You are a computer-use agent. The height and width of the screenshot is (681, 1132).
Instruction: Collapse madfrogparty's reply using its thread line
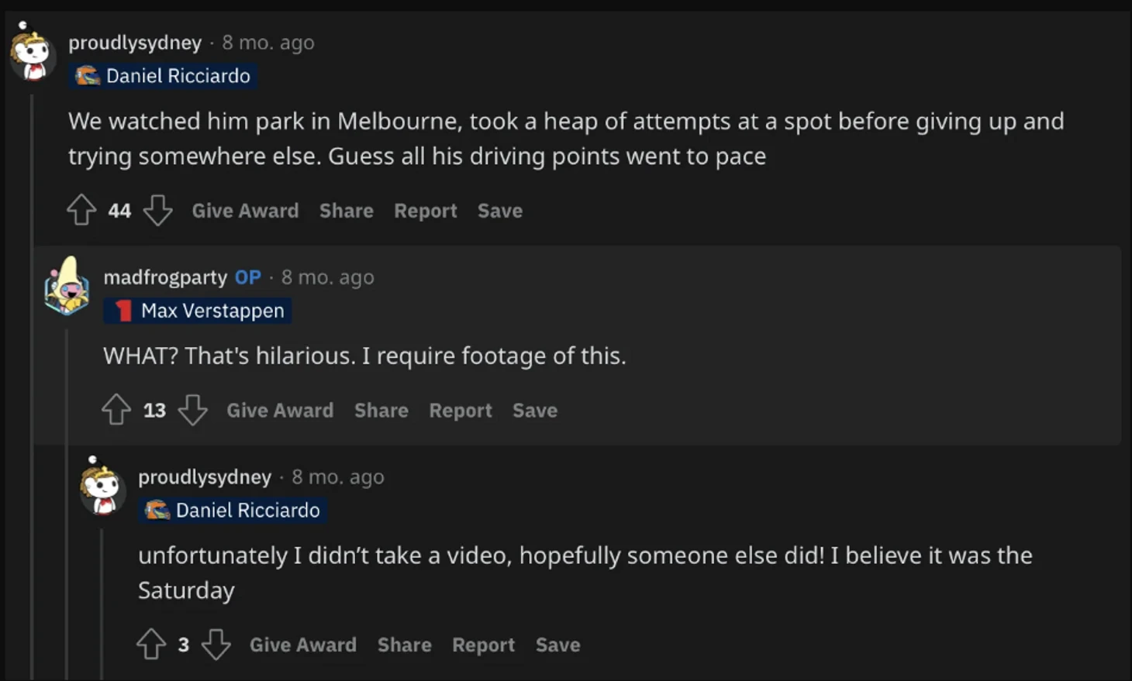point(67,504)
